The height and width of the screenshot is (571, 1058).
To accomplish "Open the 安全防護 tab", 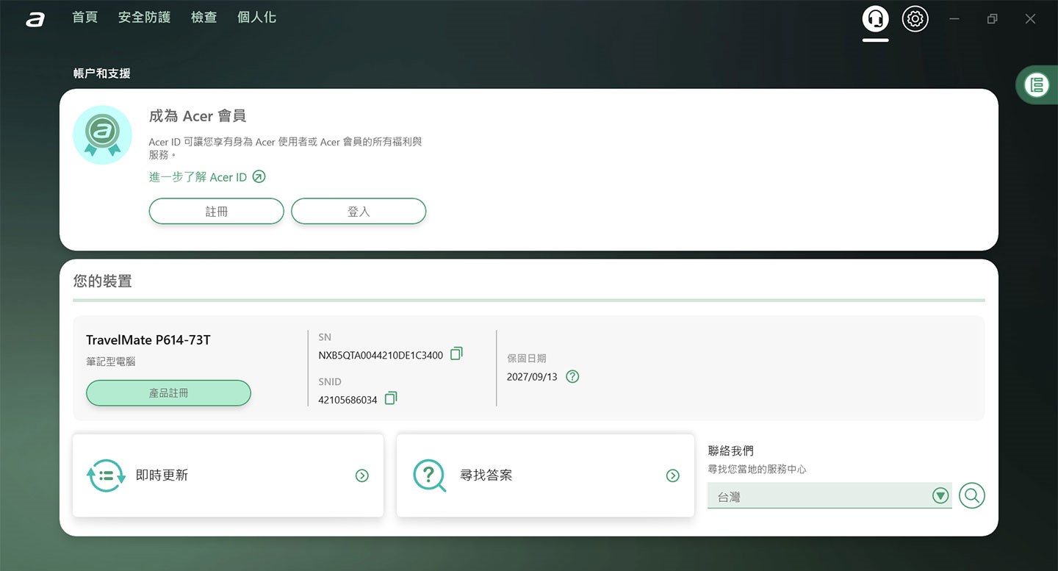I will (x=144, y=17).
